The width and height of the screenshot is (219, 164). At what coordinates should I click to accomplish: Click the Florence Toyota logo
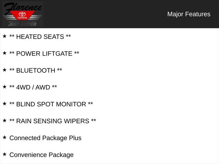(x=23, y=14)
